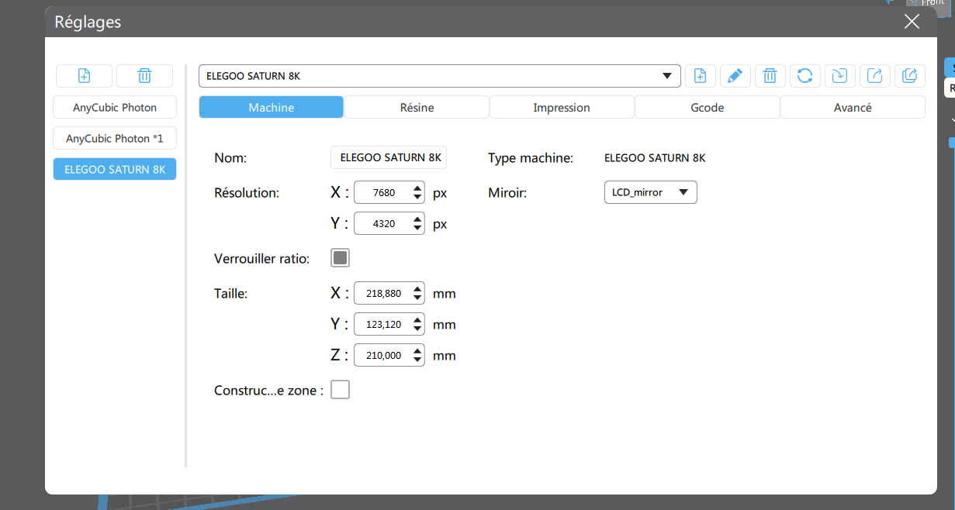Increase Résolution Y value with up arrow
This screenshot has height=510, width=955.
pos(418,219)
